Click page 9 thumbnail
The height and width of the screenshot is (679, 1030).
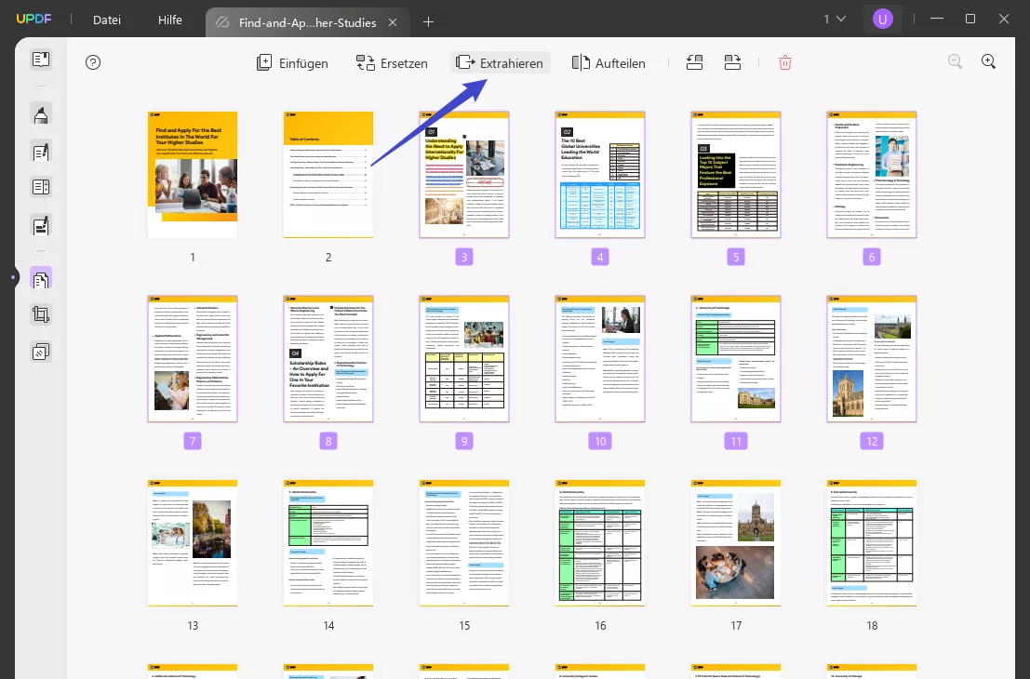point(464,358)
